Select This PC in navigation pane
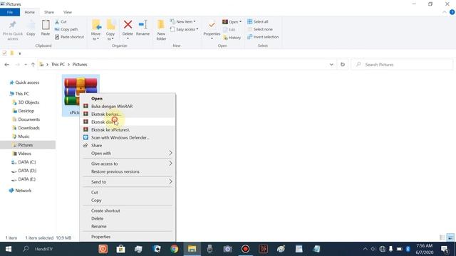Screen dimensions: 456x256 point(22,94)
